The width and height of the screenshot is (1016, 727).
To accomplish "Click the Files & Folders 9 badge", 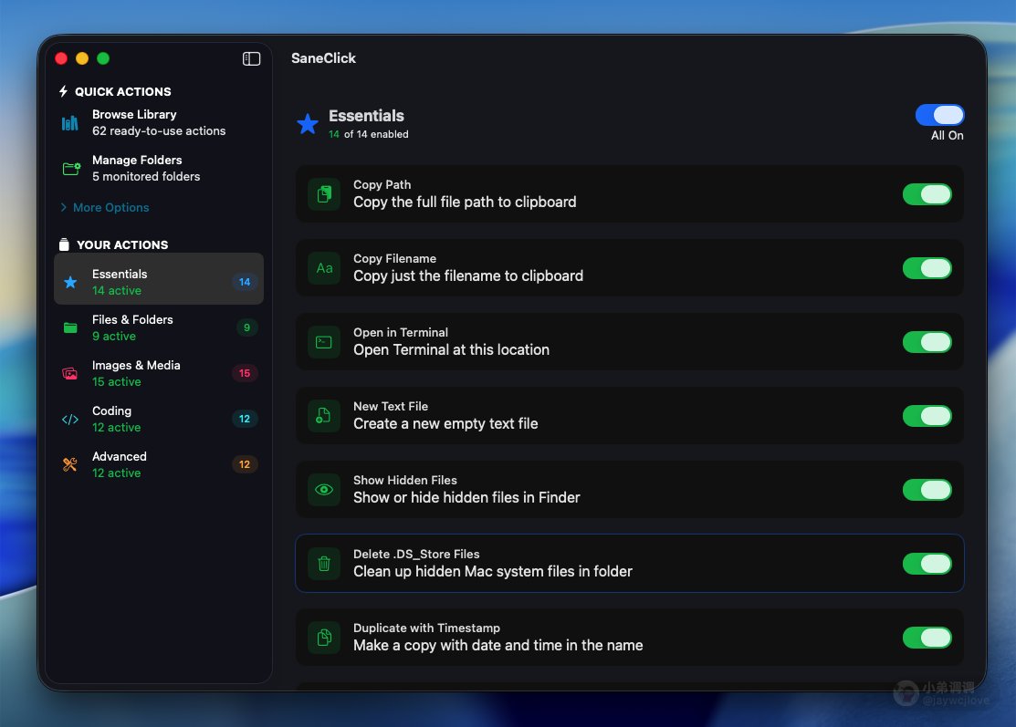I will [246, 327].
